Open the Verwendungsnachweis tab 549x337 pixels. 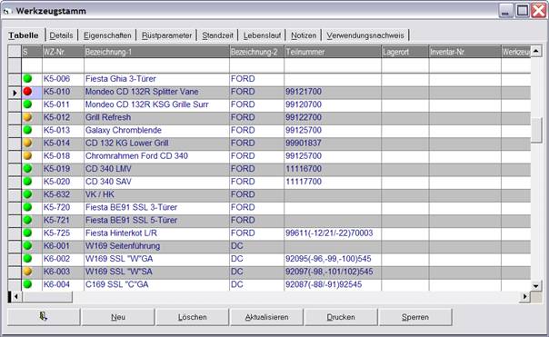click(365, 35)
